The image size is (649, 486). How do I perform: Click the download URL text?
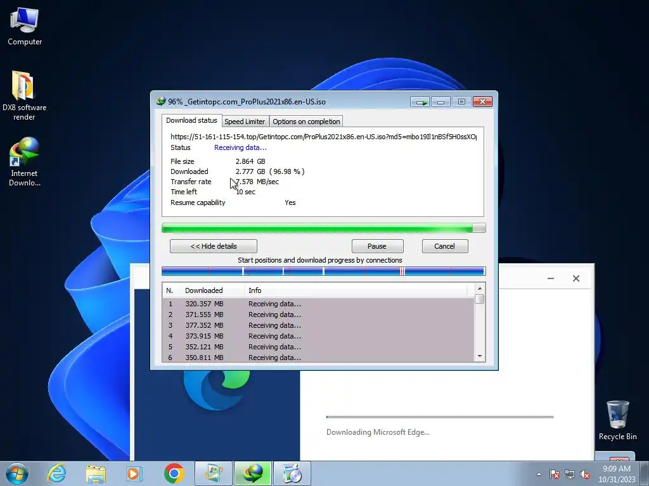click(x=324, y=137)
